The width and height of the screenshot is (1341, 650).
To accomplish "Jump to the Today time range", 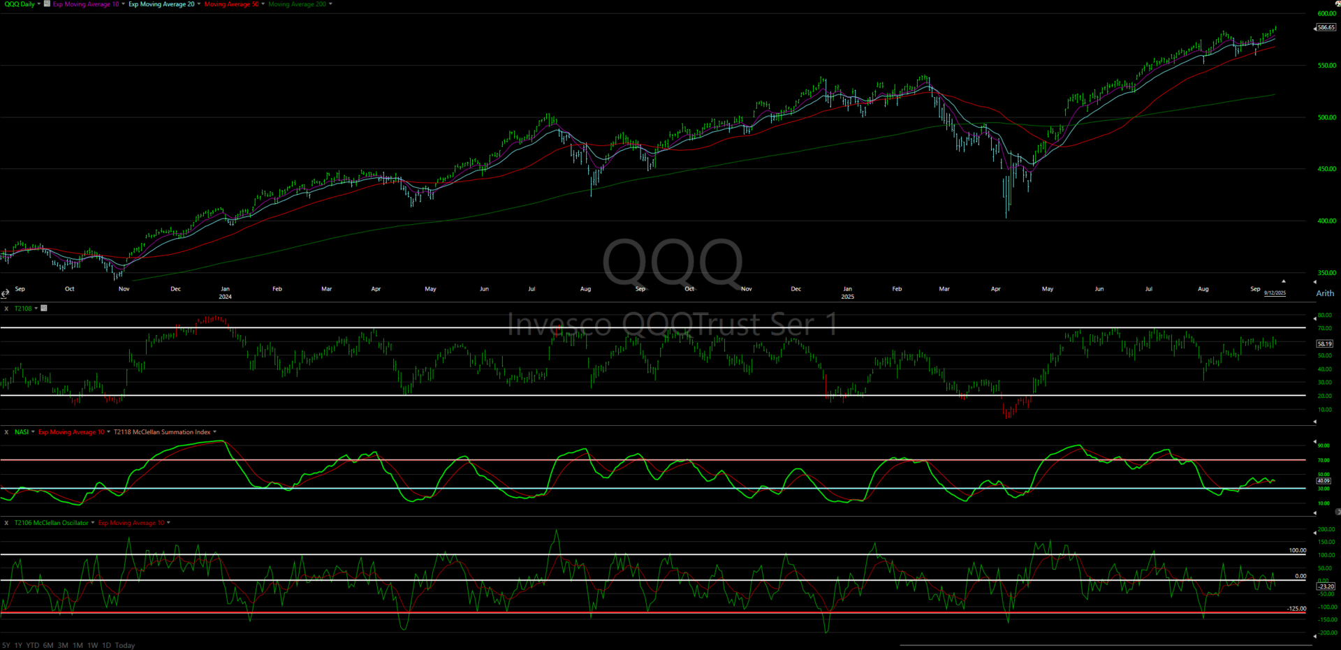I will pyautogui.click(x=125, y=645).
